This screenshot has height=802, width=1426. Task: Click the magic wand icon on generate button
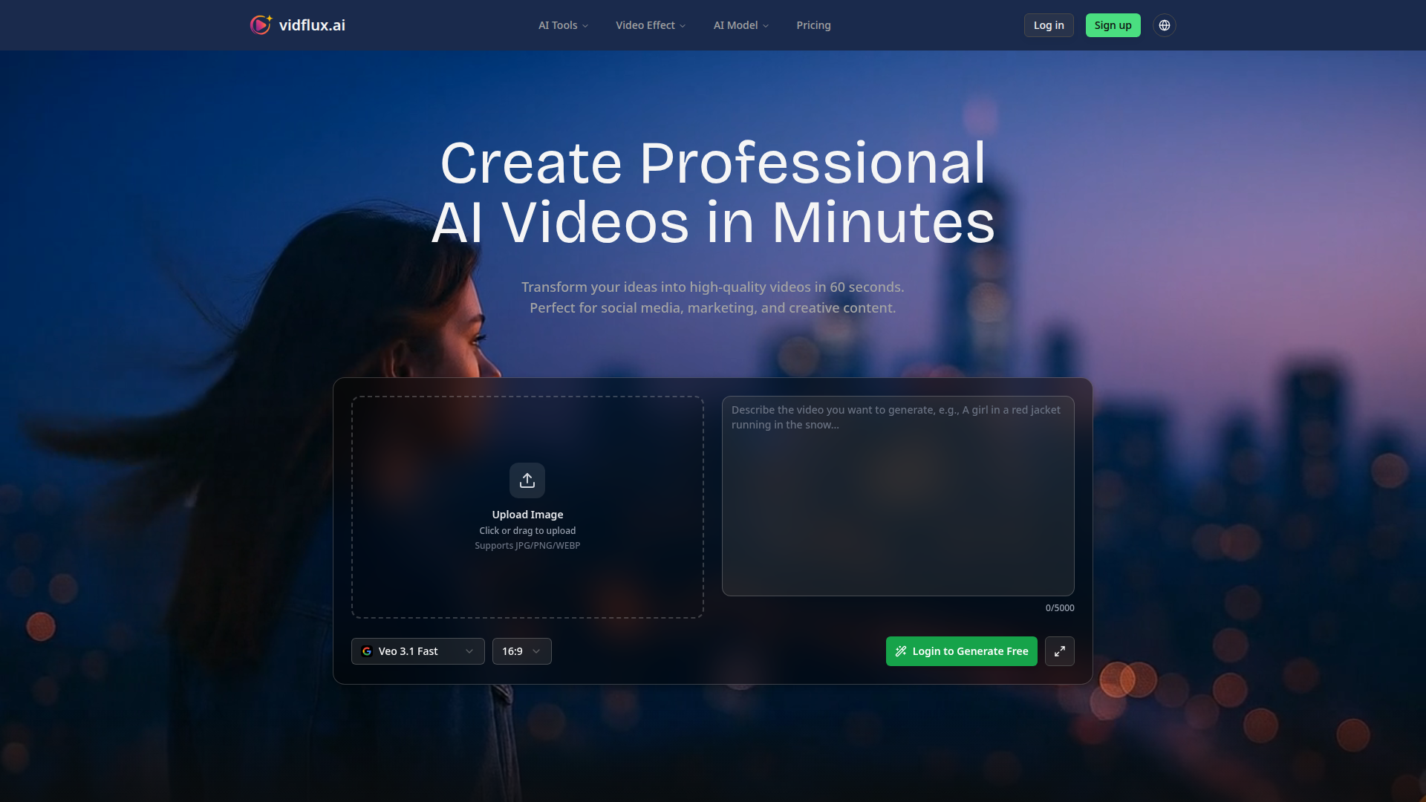pyautogui.click(x=901, y=651)
